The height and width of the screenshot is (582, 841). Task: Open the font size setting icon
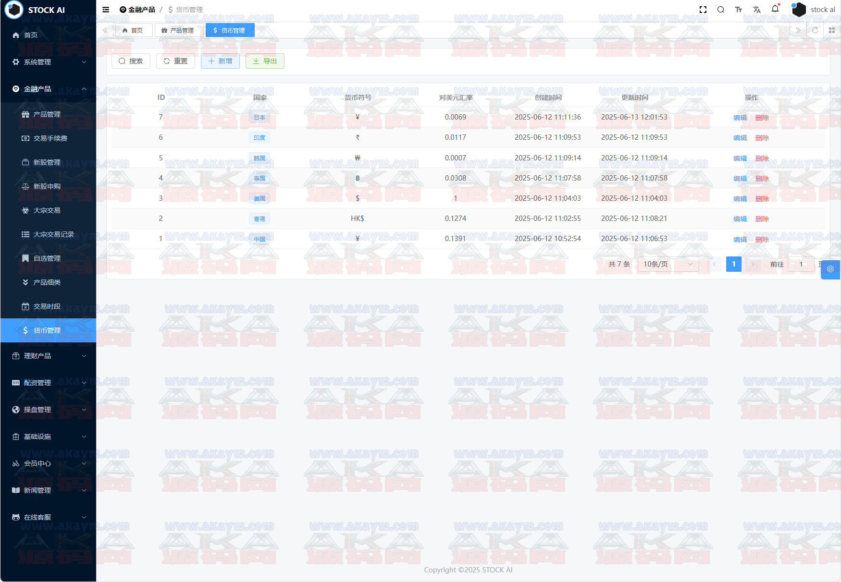(738, 10)
